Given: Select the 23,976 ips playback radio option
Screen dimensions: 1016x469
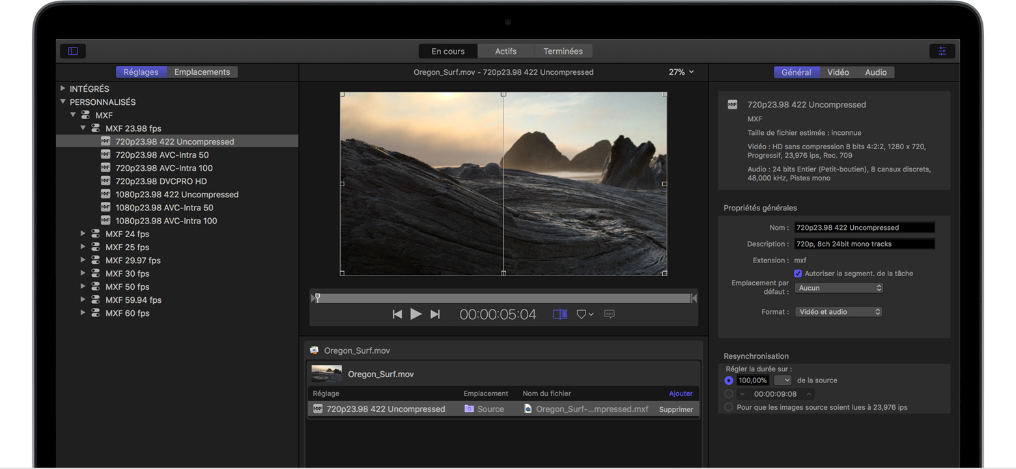Looking at the screenshot, I should click(729, 407).
